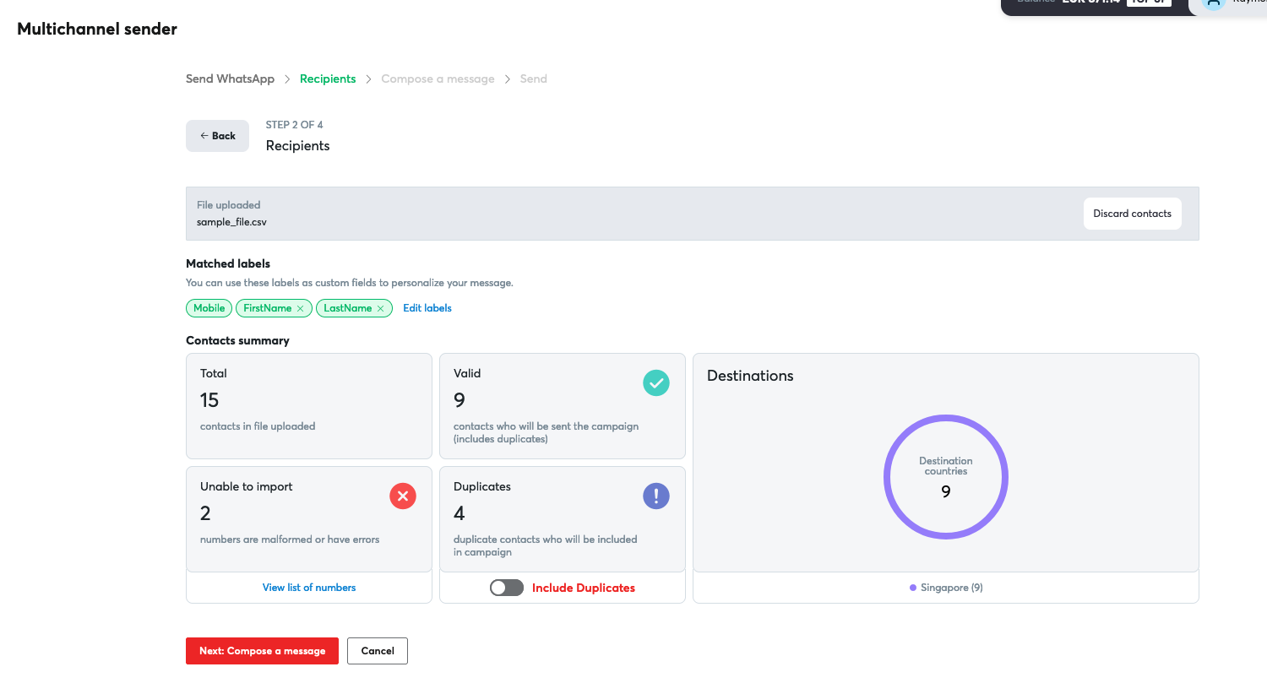The height and width of the screenshot is (694, 1267).
Task: Click the Mobile label chip
Action: (x=209, y=308)
